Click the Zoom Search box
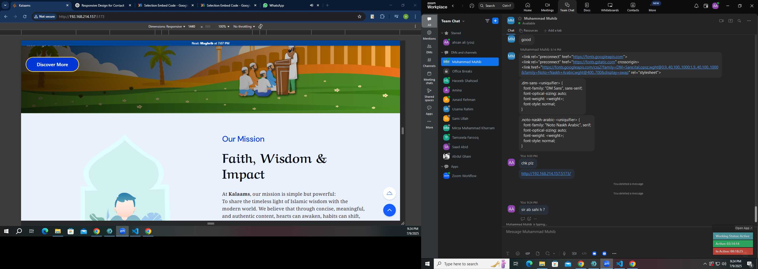Screen dimensions: 758x269 click(x=496, y=6)
